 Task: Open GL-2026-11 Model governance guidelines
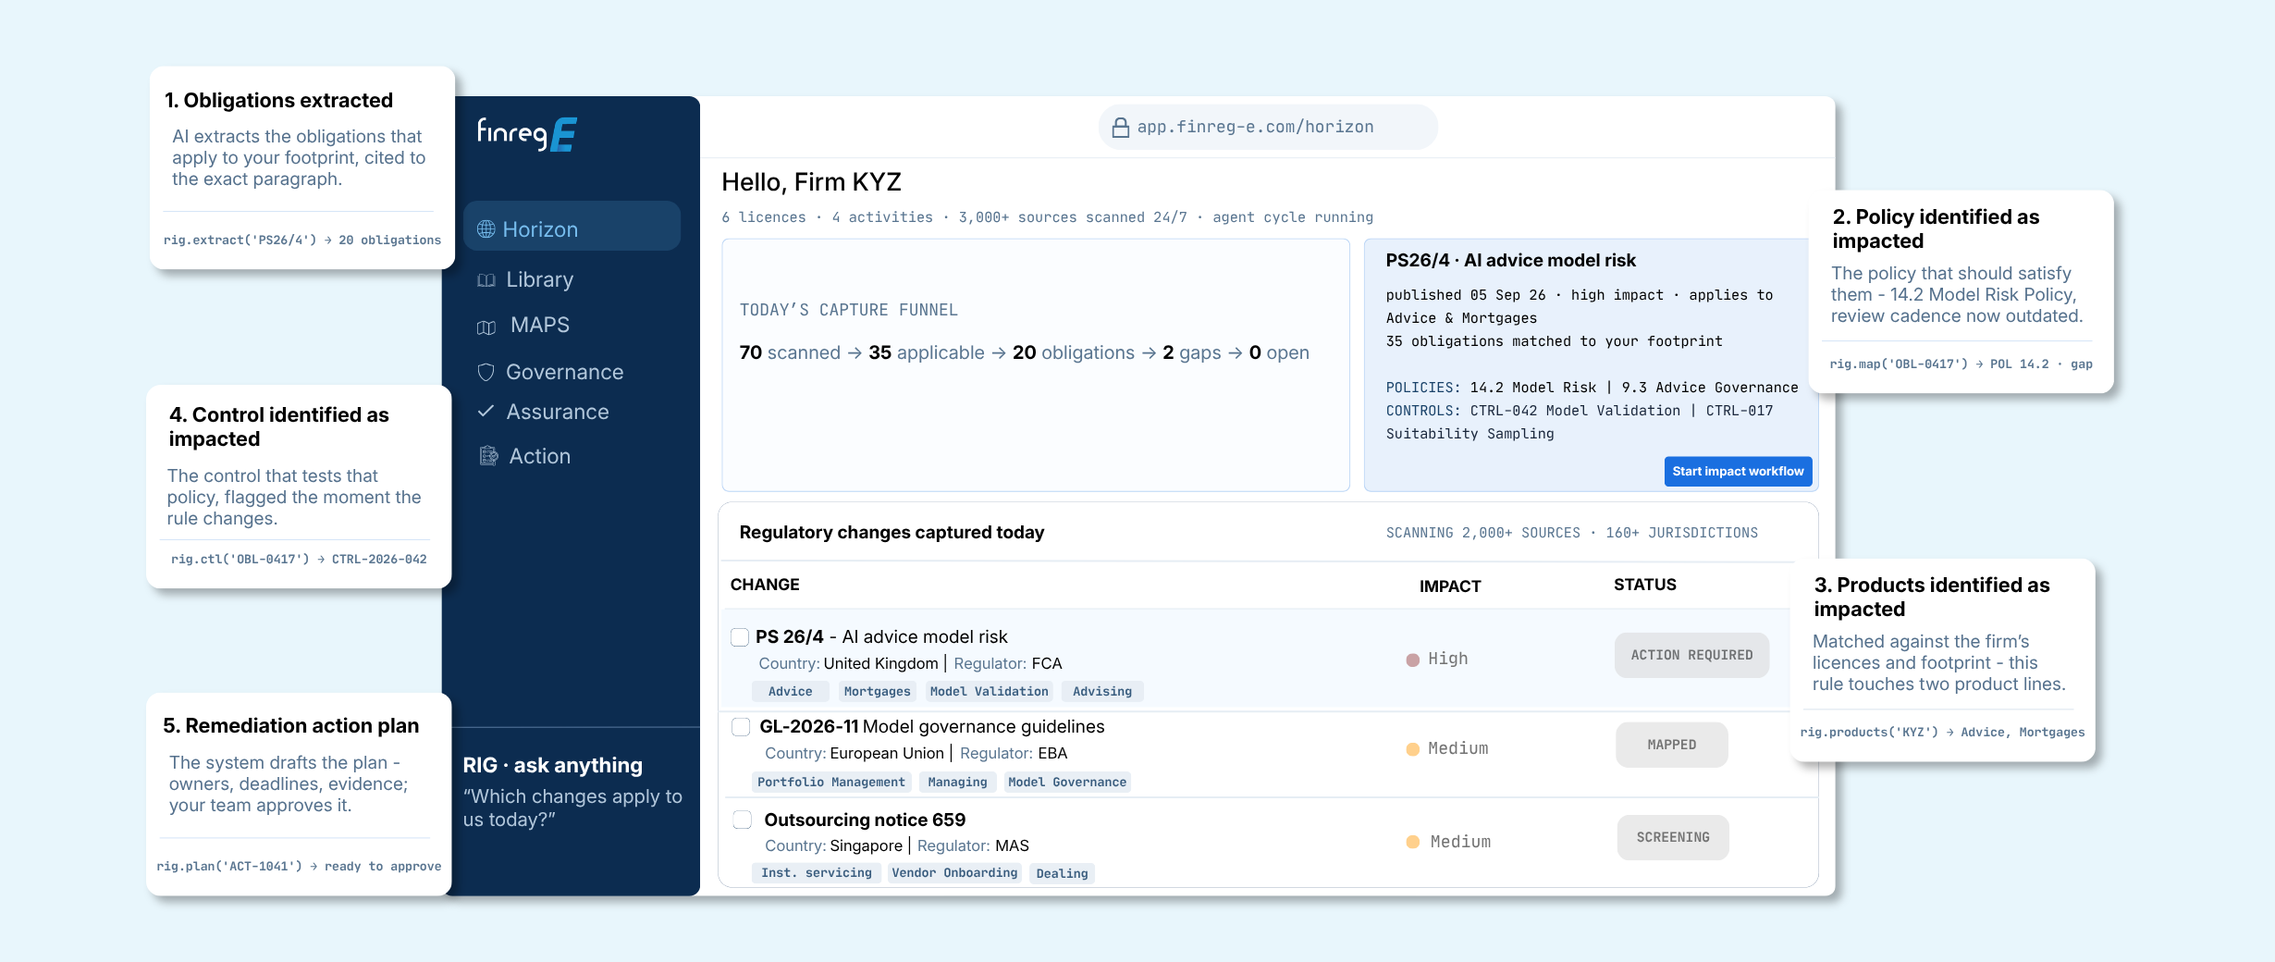[x=932, y=726]
